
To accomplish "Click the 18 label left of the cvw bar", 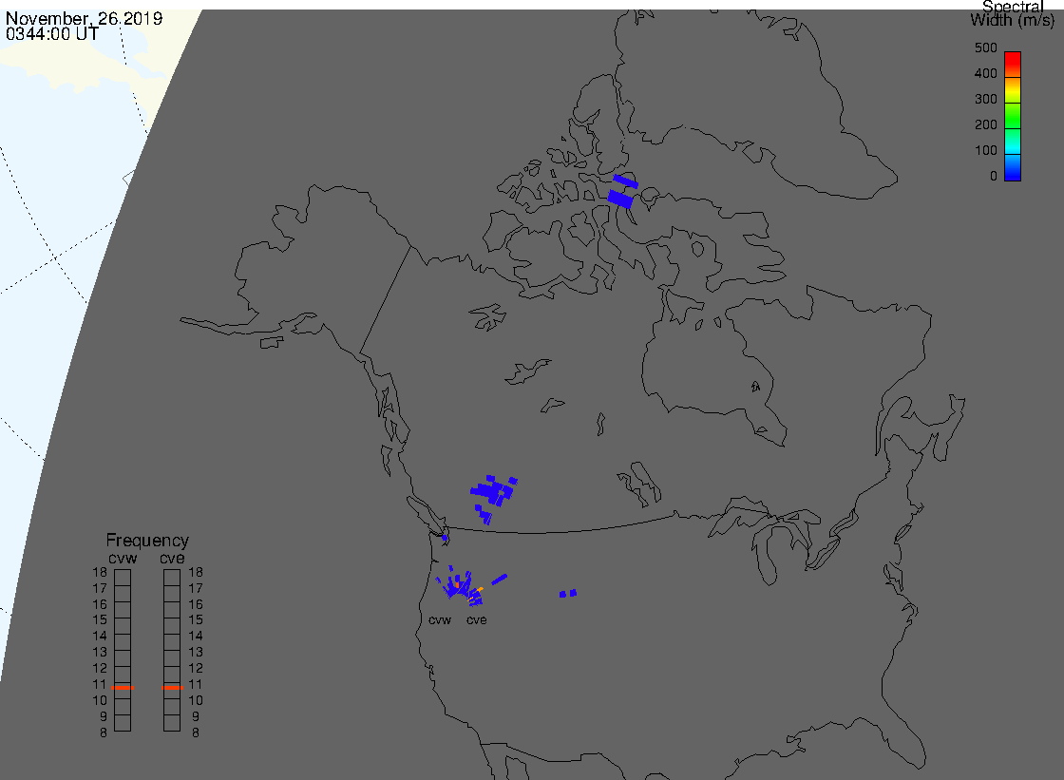I will tap(100, 572).
